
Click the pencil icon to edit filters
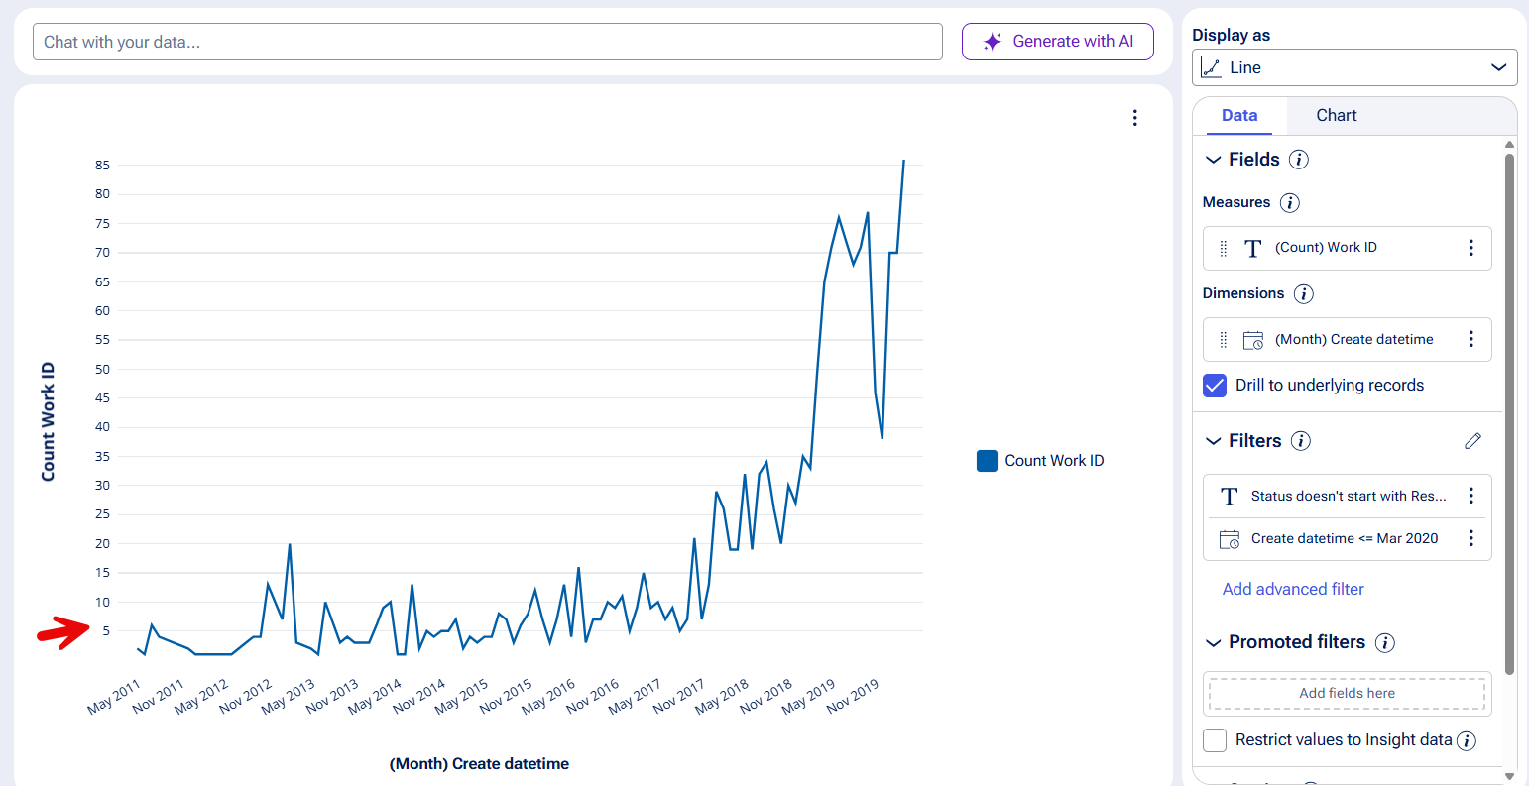(1472, 441)
